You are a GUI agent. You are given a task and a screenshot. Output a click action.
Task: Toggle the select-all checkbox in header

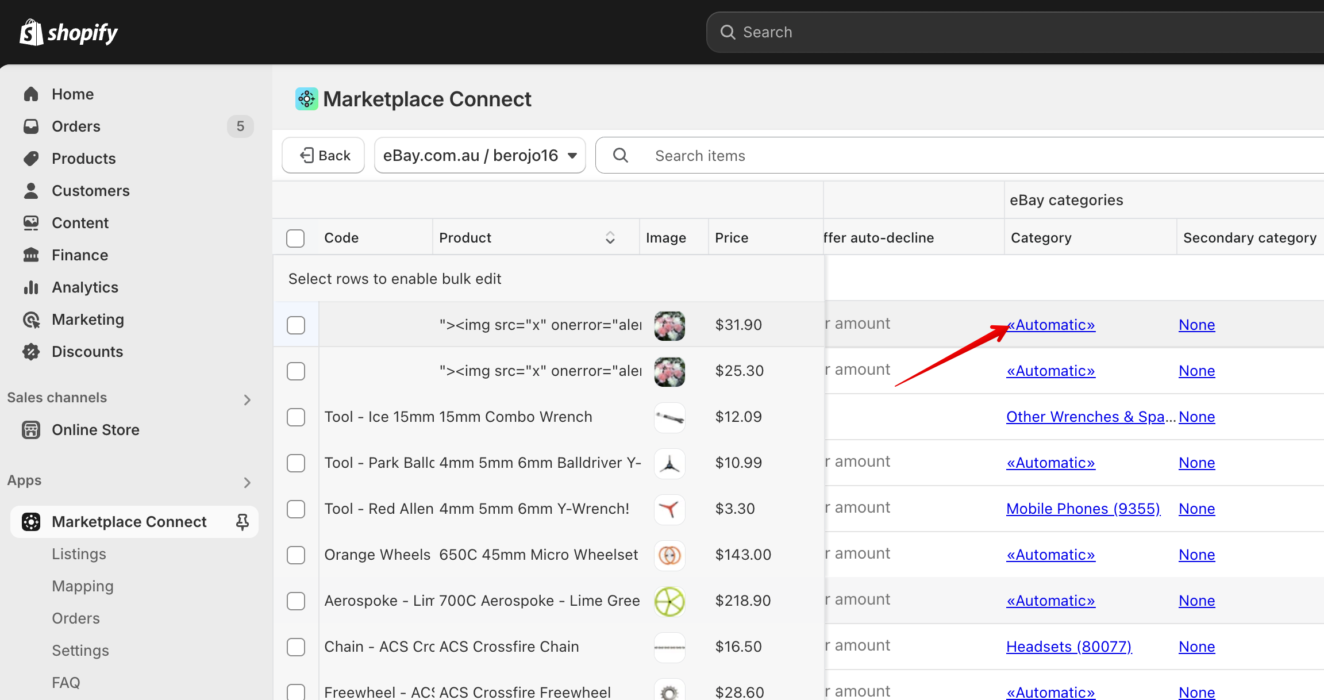point(295,238)
